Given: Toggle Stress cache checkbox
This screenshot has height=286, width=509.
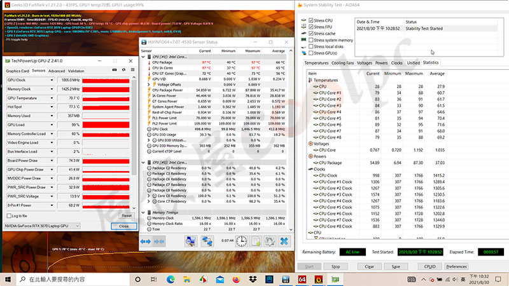Looking at the screenshot, I should (311, 34).
